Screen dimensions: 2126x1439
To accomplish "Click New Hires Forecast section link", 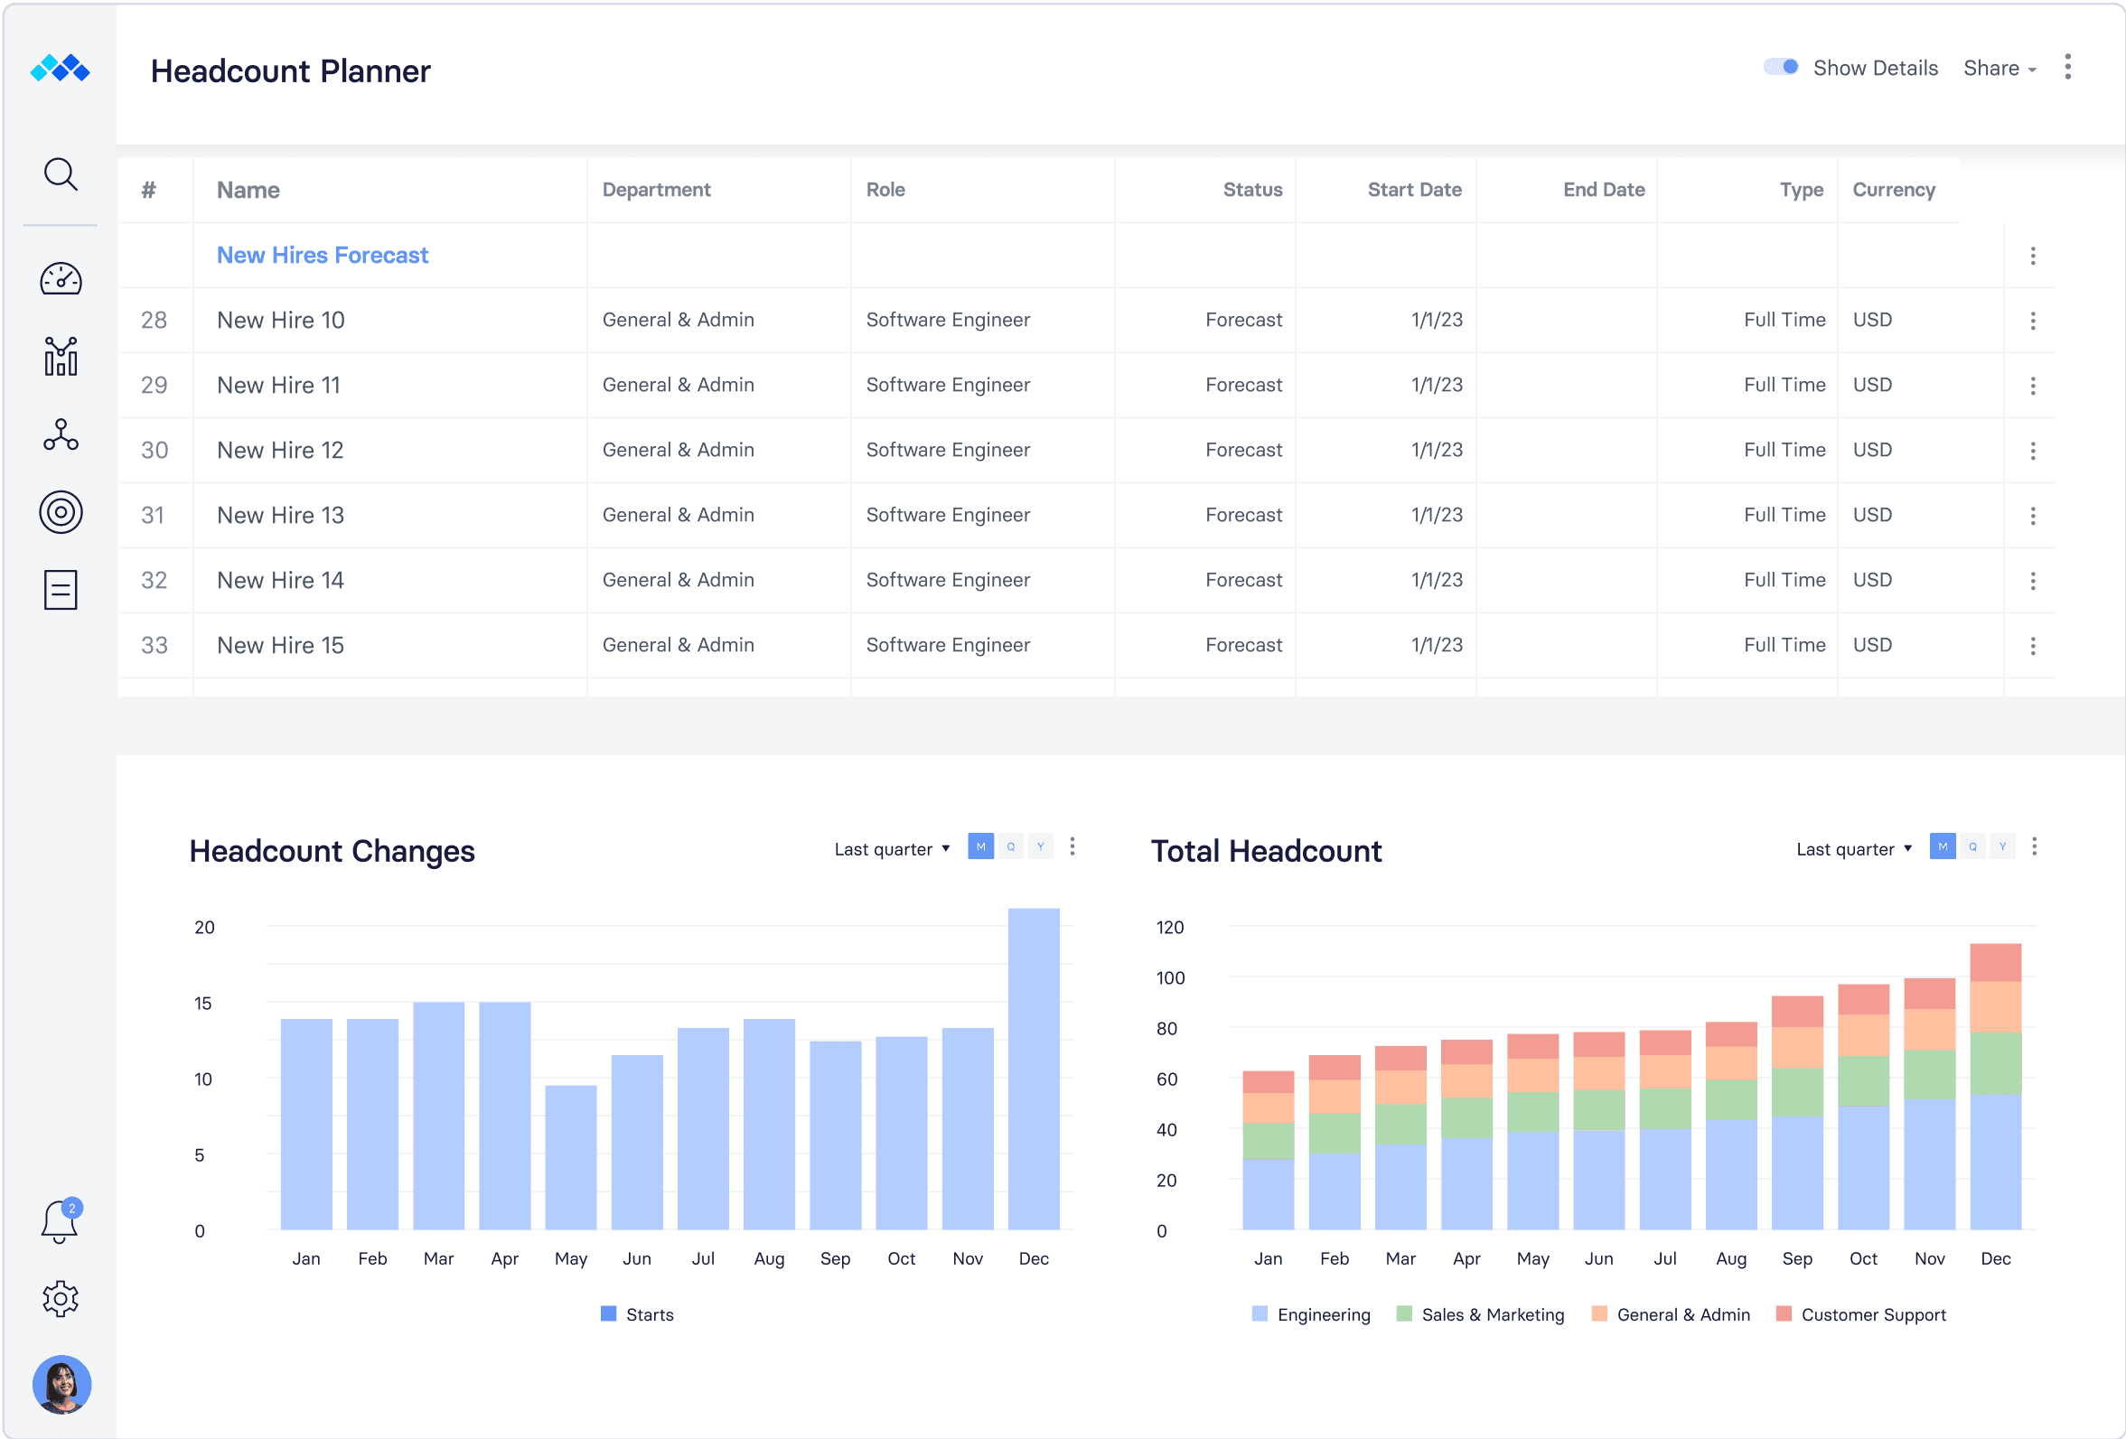I will [323, 254].
